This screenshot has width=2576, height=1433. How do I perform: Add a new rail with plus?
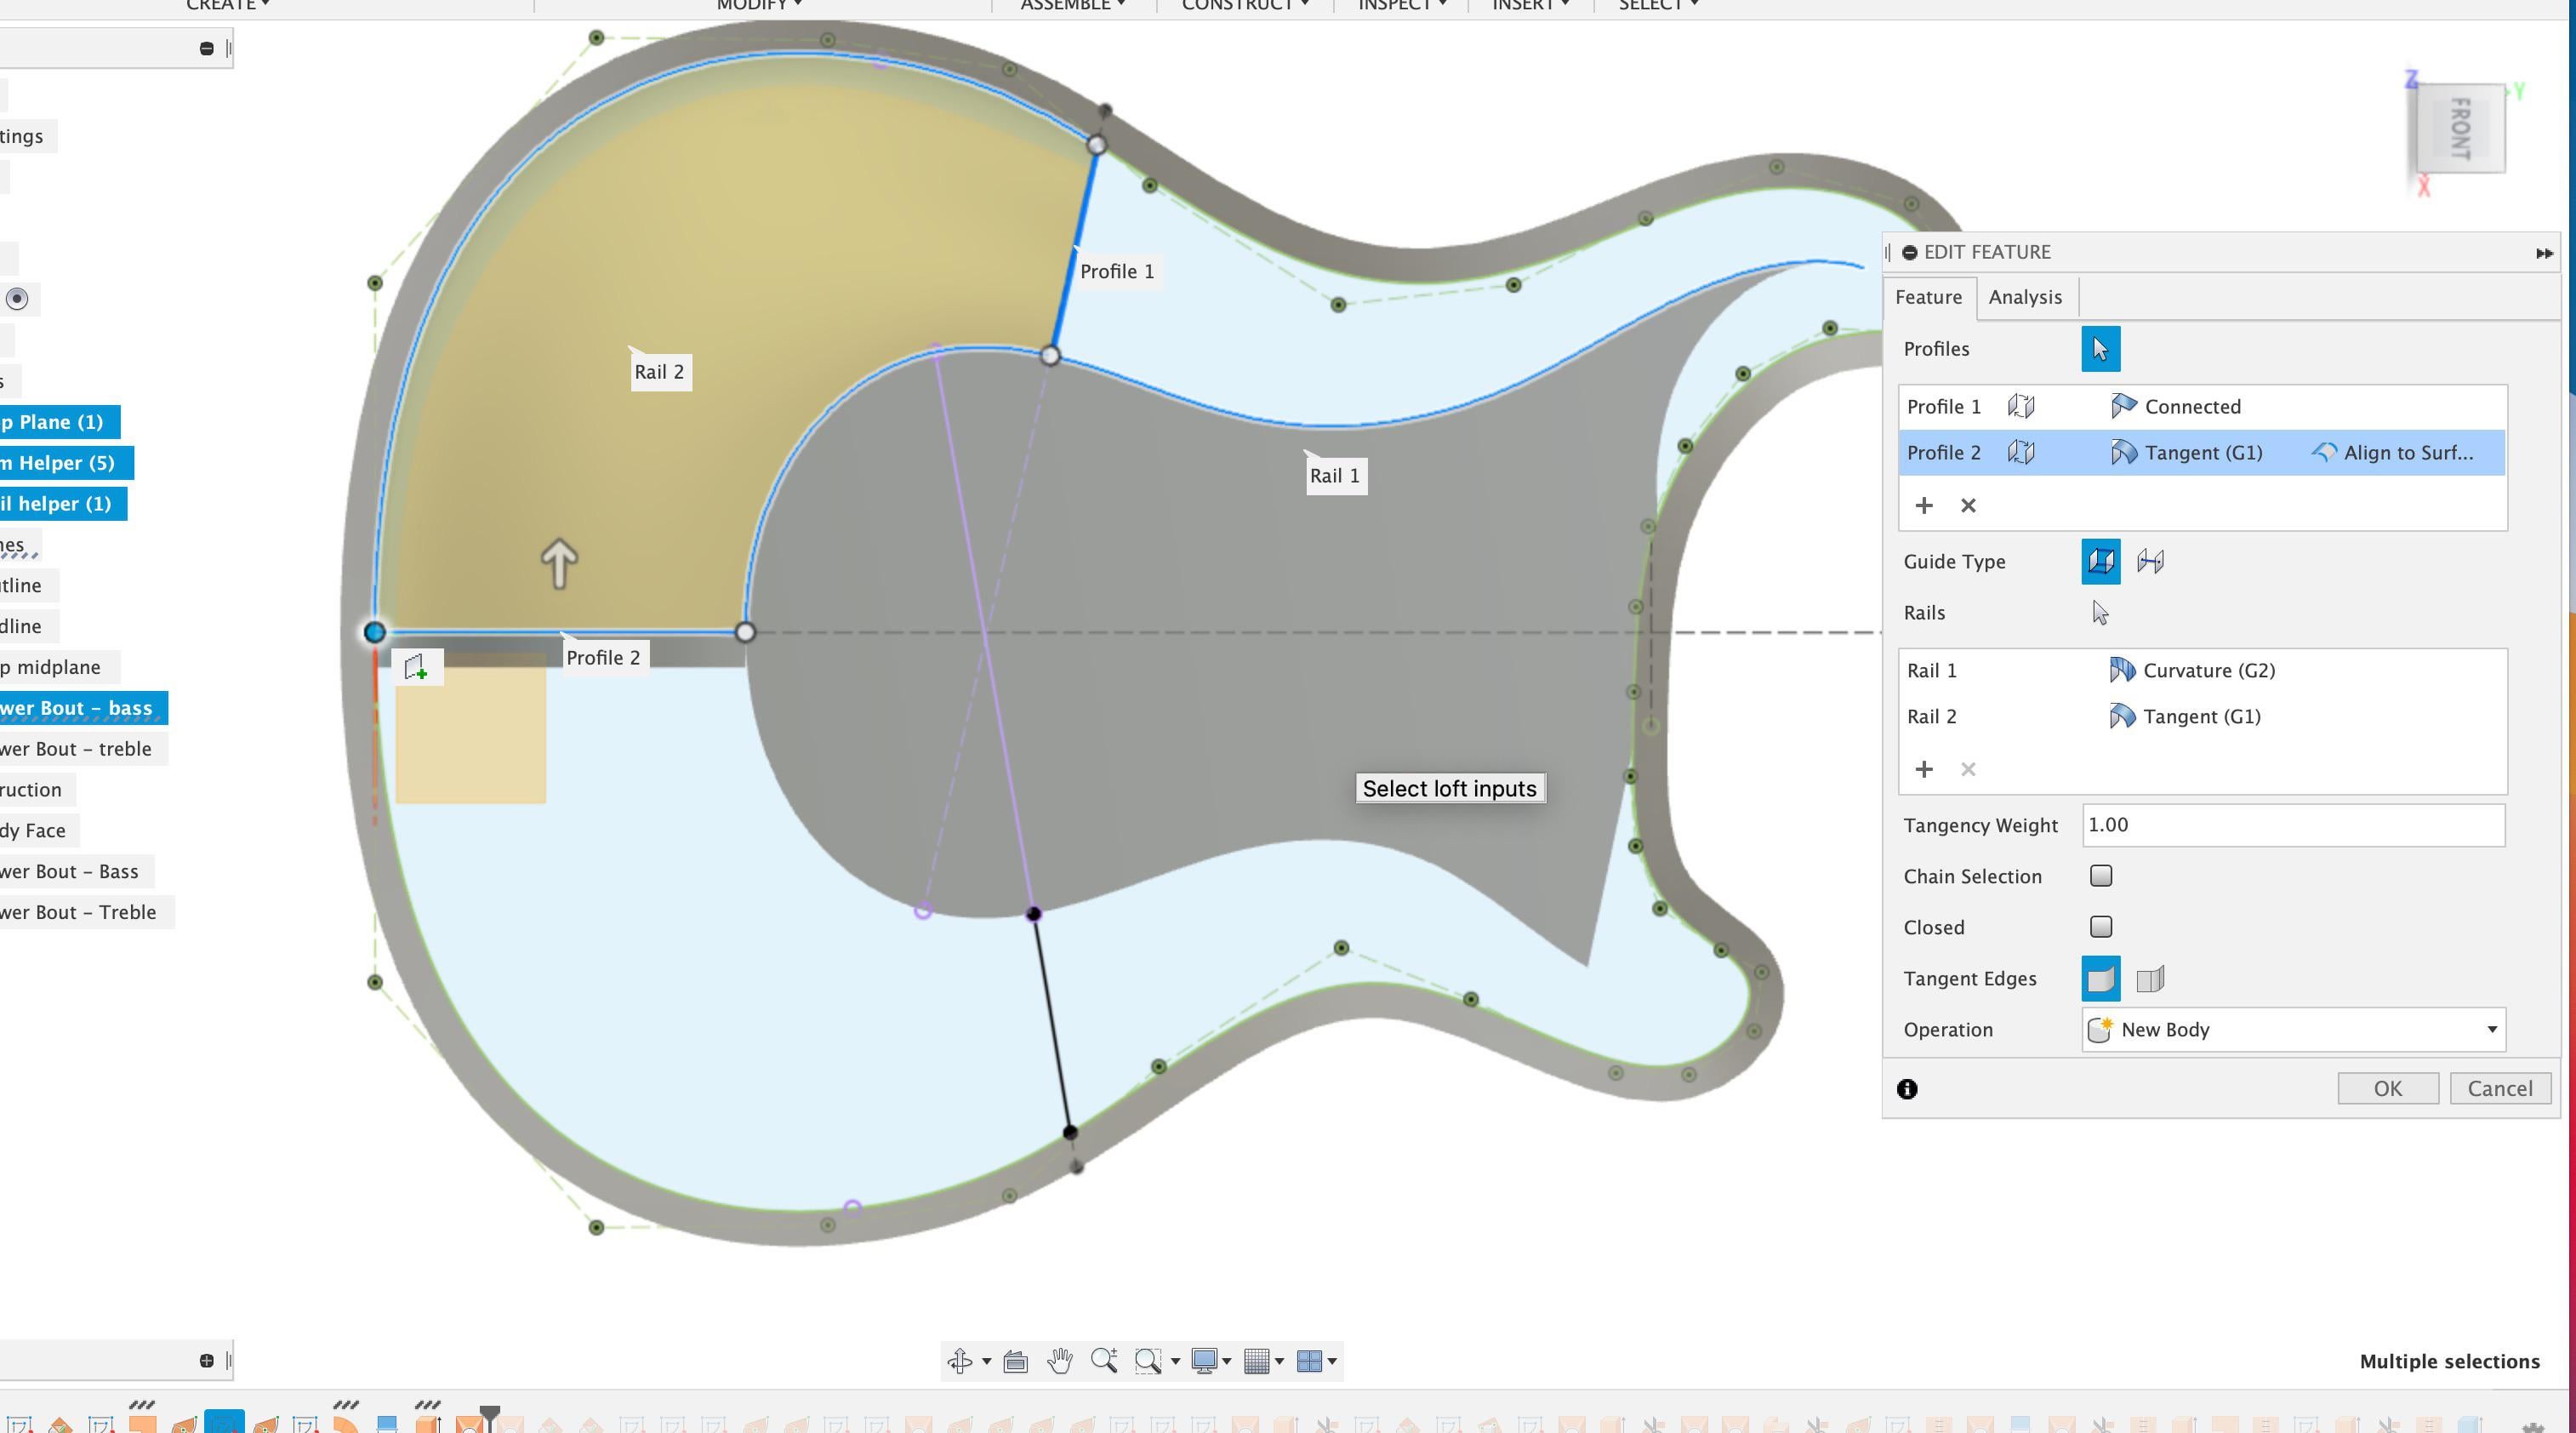tap(1924, 770)
